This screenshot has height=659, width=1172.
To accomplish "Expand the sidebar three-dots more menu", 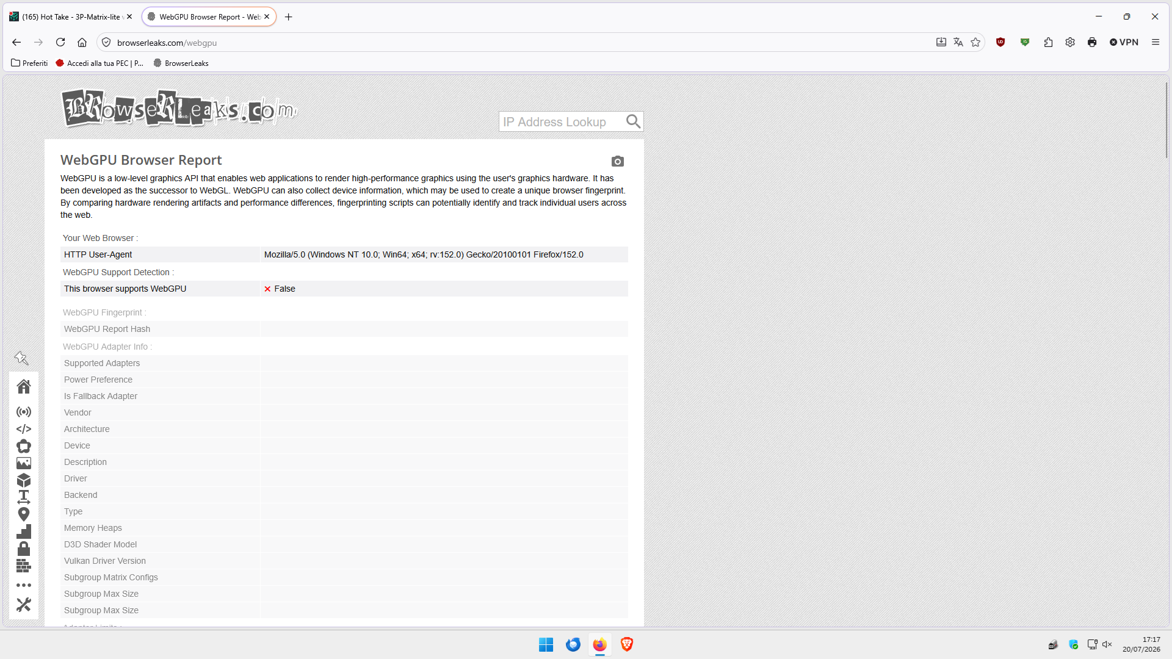I will pyautogui.click(x=24, y=585).
